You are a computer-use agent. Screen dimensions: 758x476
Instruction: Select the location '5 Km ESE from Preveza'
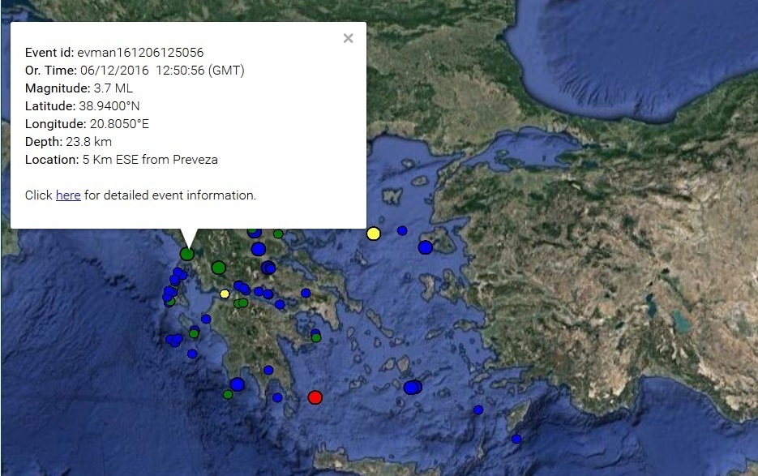[150, 160]
